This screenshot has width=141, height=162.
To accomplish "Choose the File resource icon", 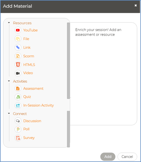I will (18, 39).
